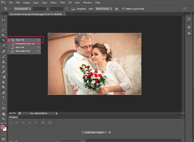
Task: Open crop settings gear options
Action: (x=117, y=9)
